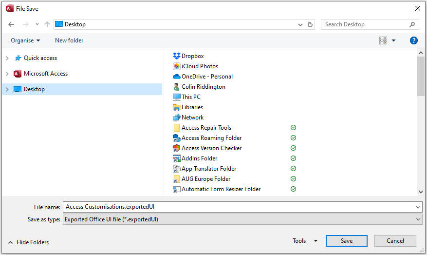Image resolution: width=427 pixels, height=255 pixels.
Task: Select the AddIns Folder shortcut icon
Action: (176, 158)
